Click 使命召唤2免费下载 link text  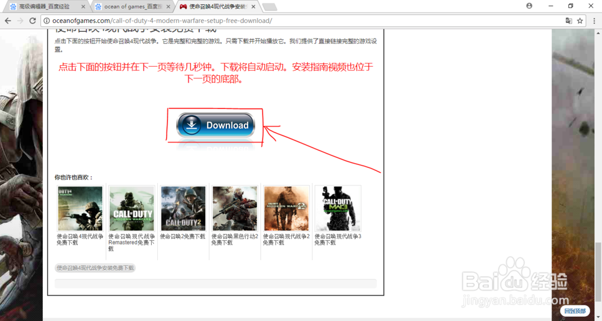[183, 237]
